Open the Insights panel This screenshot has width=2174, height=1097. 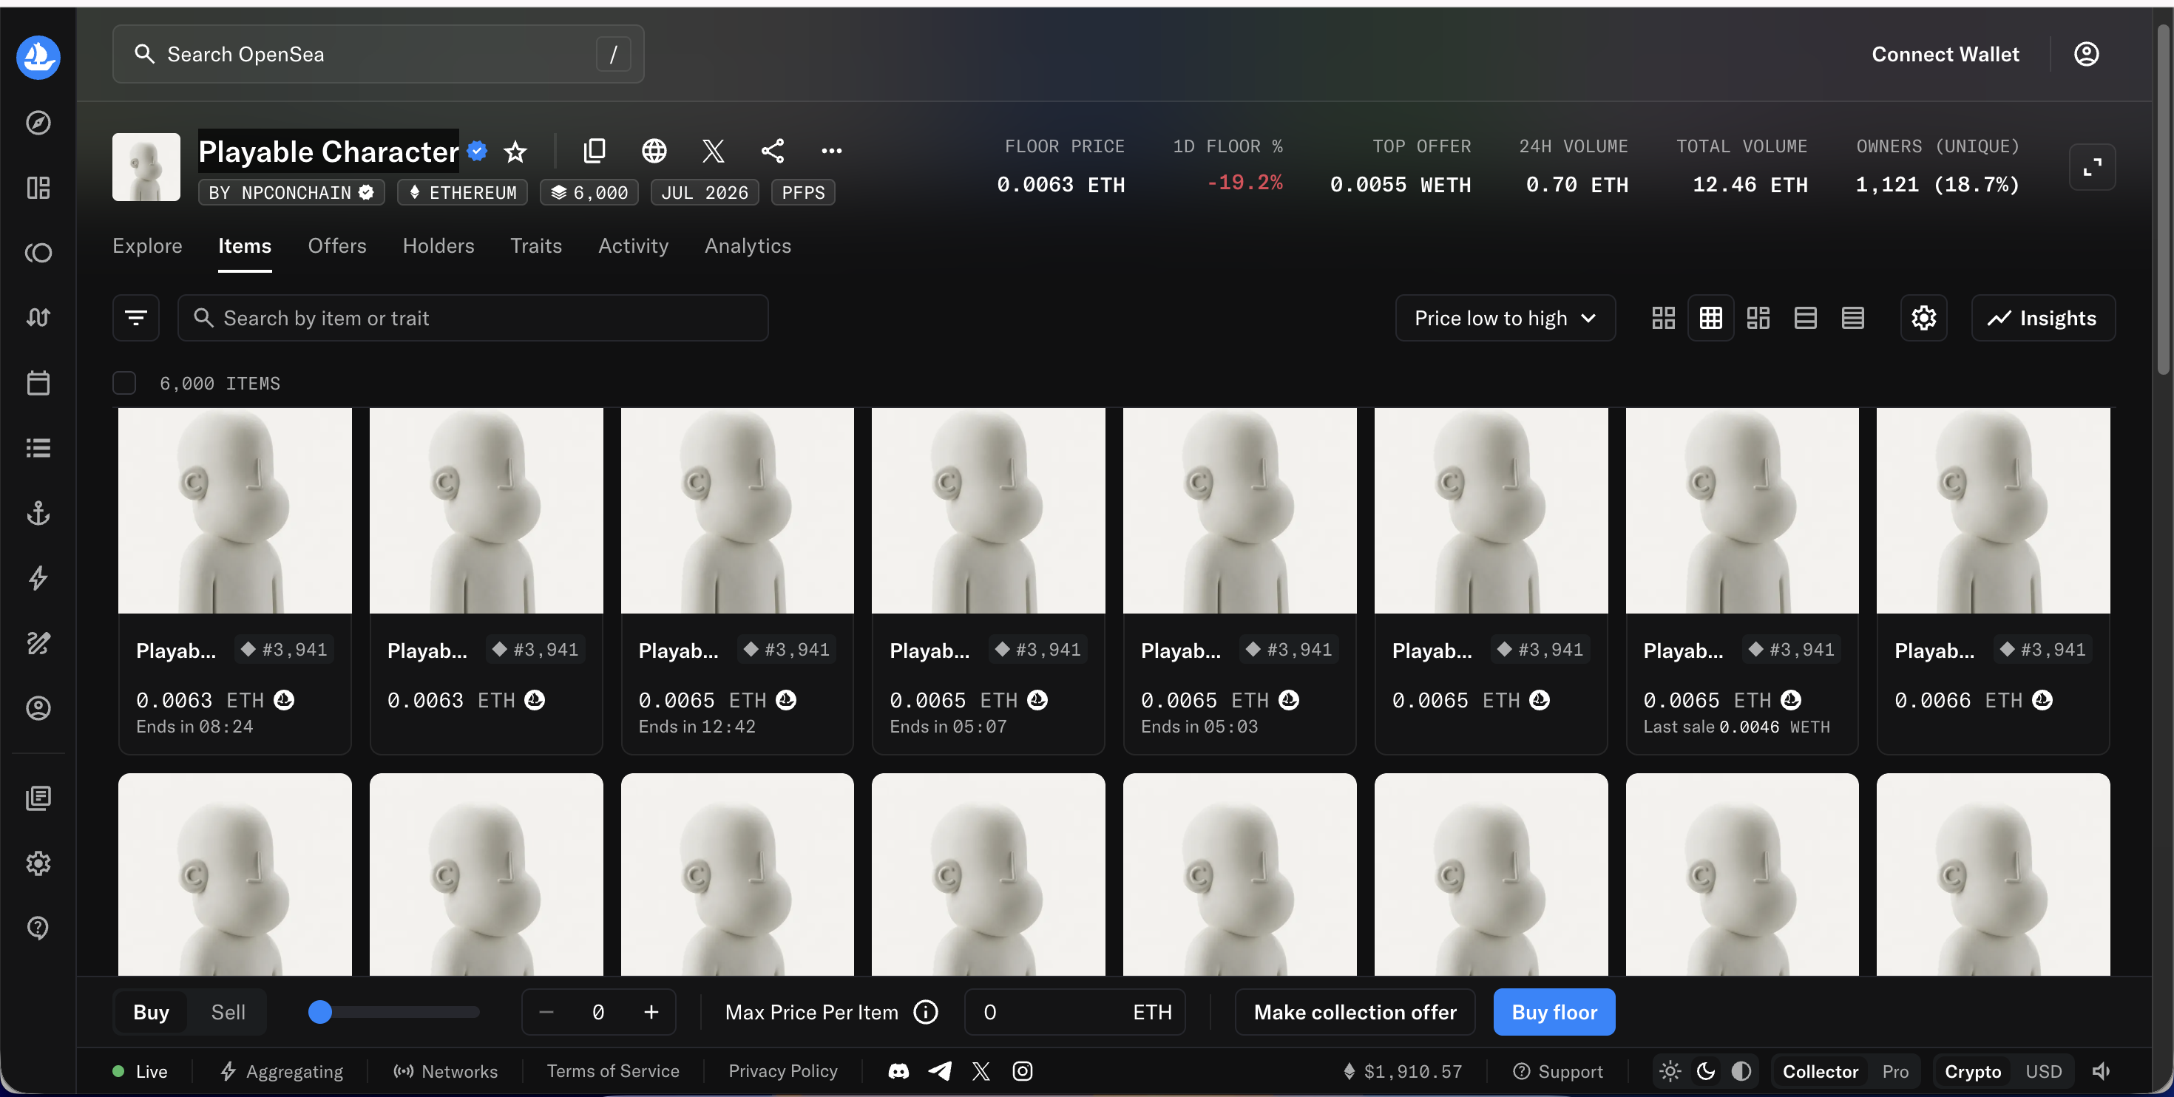[x=2042, y=318]
